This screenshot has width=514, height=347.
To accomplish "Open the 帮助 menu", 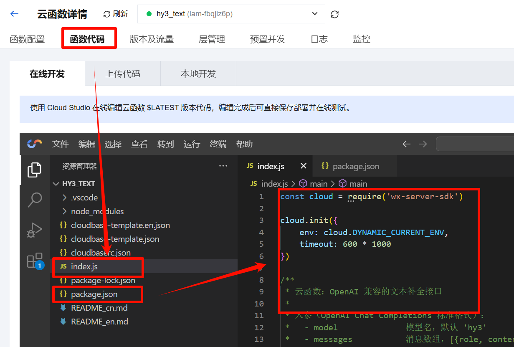I will tap(244, 144).
